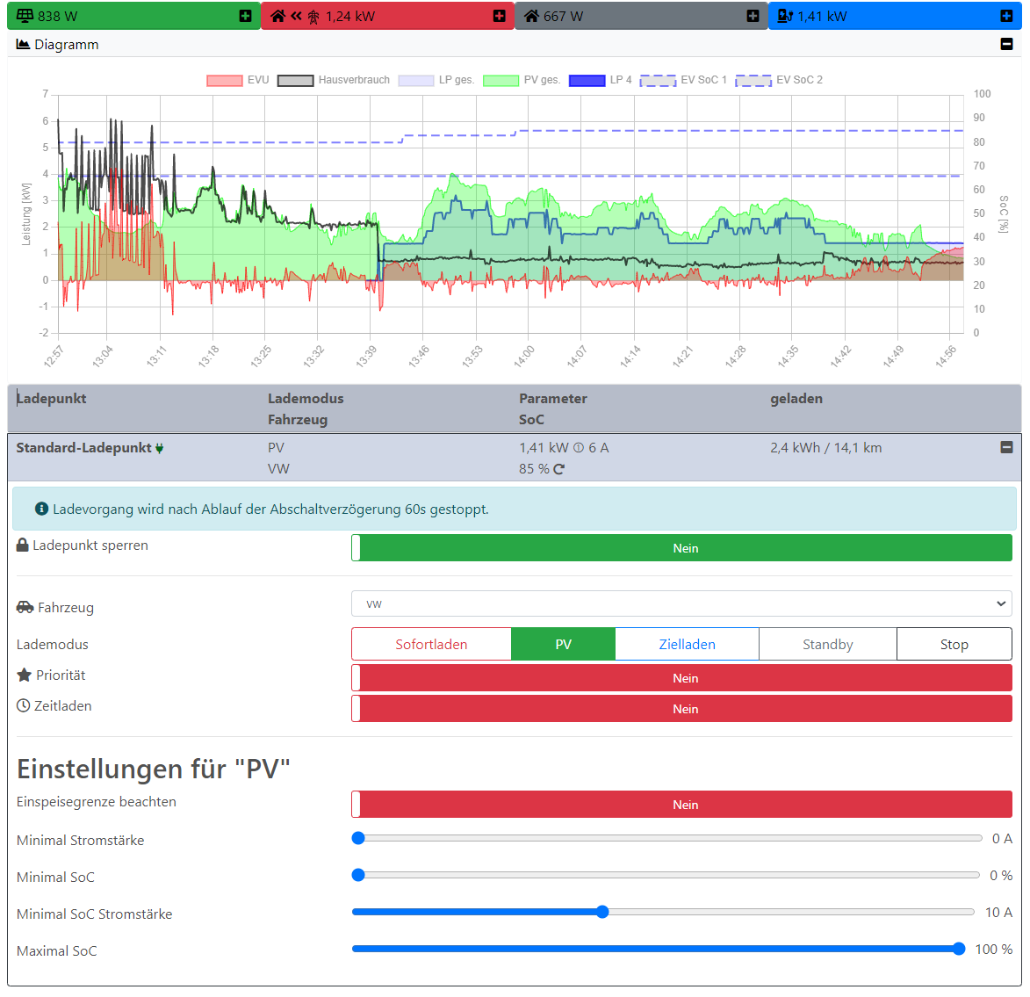Click the solar panel icon showing 838 W

(x=25, y=16)
